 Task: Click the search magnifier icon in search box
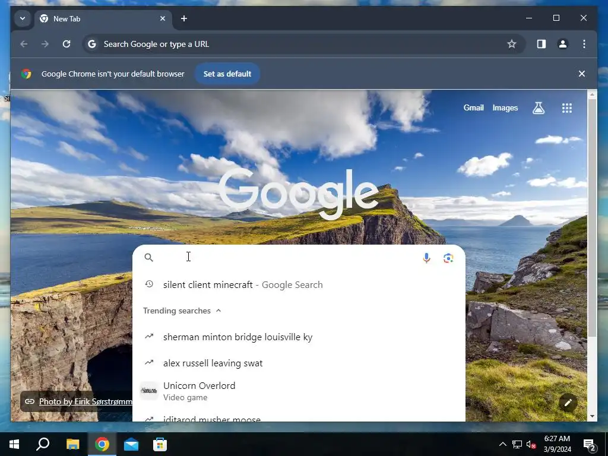(x=149, y=258)
